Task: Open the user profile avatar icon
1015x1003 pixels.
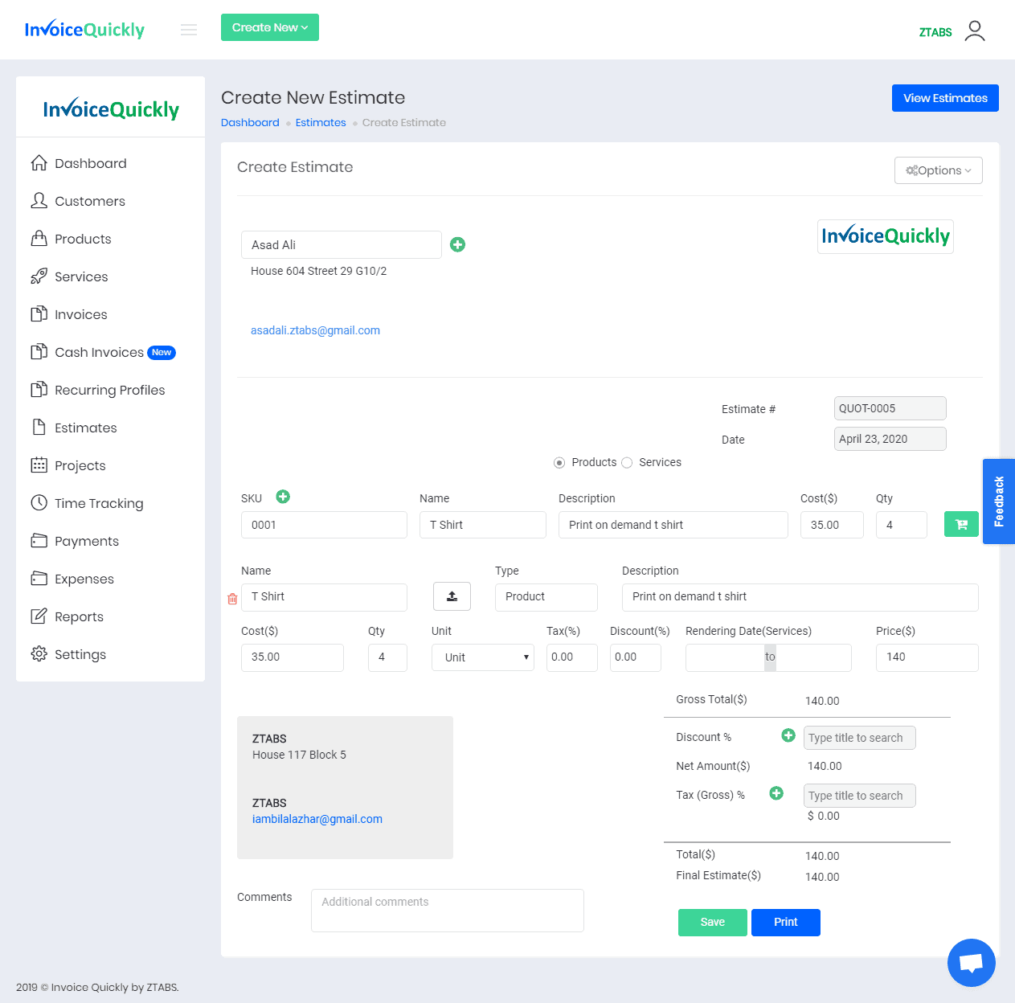Action: click(974, 31)
